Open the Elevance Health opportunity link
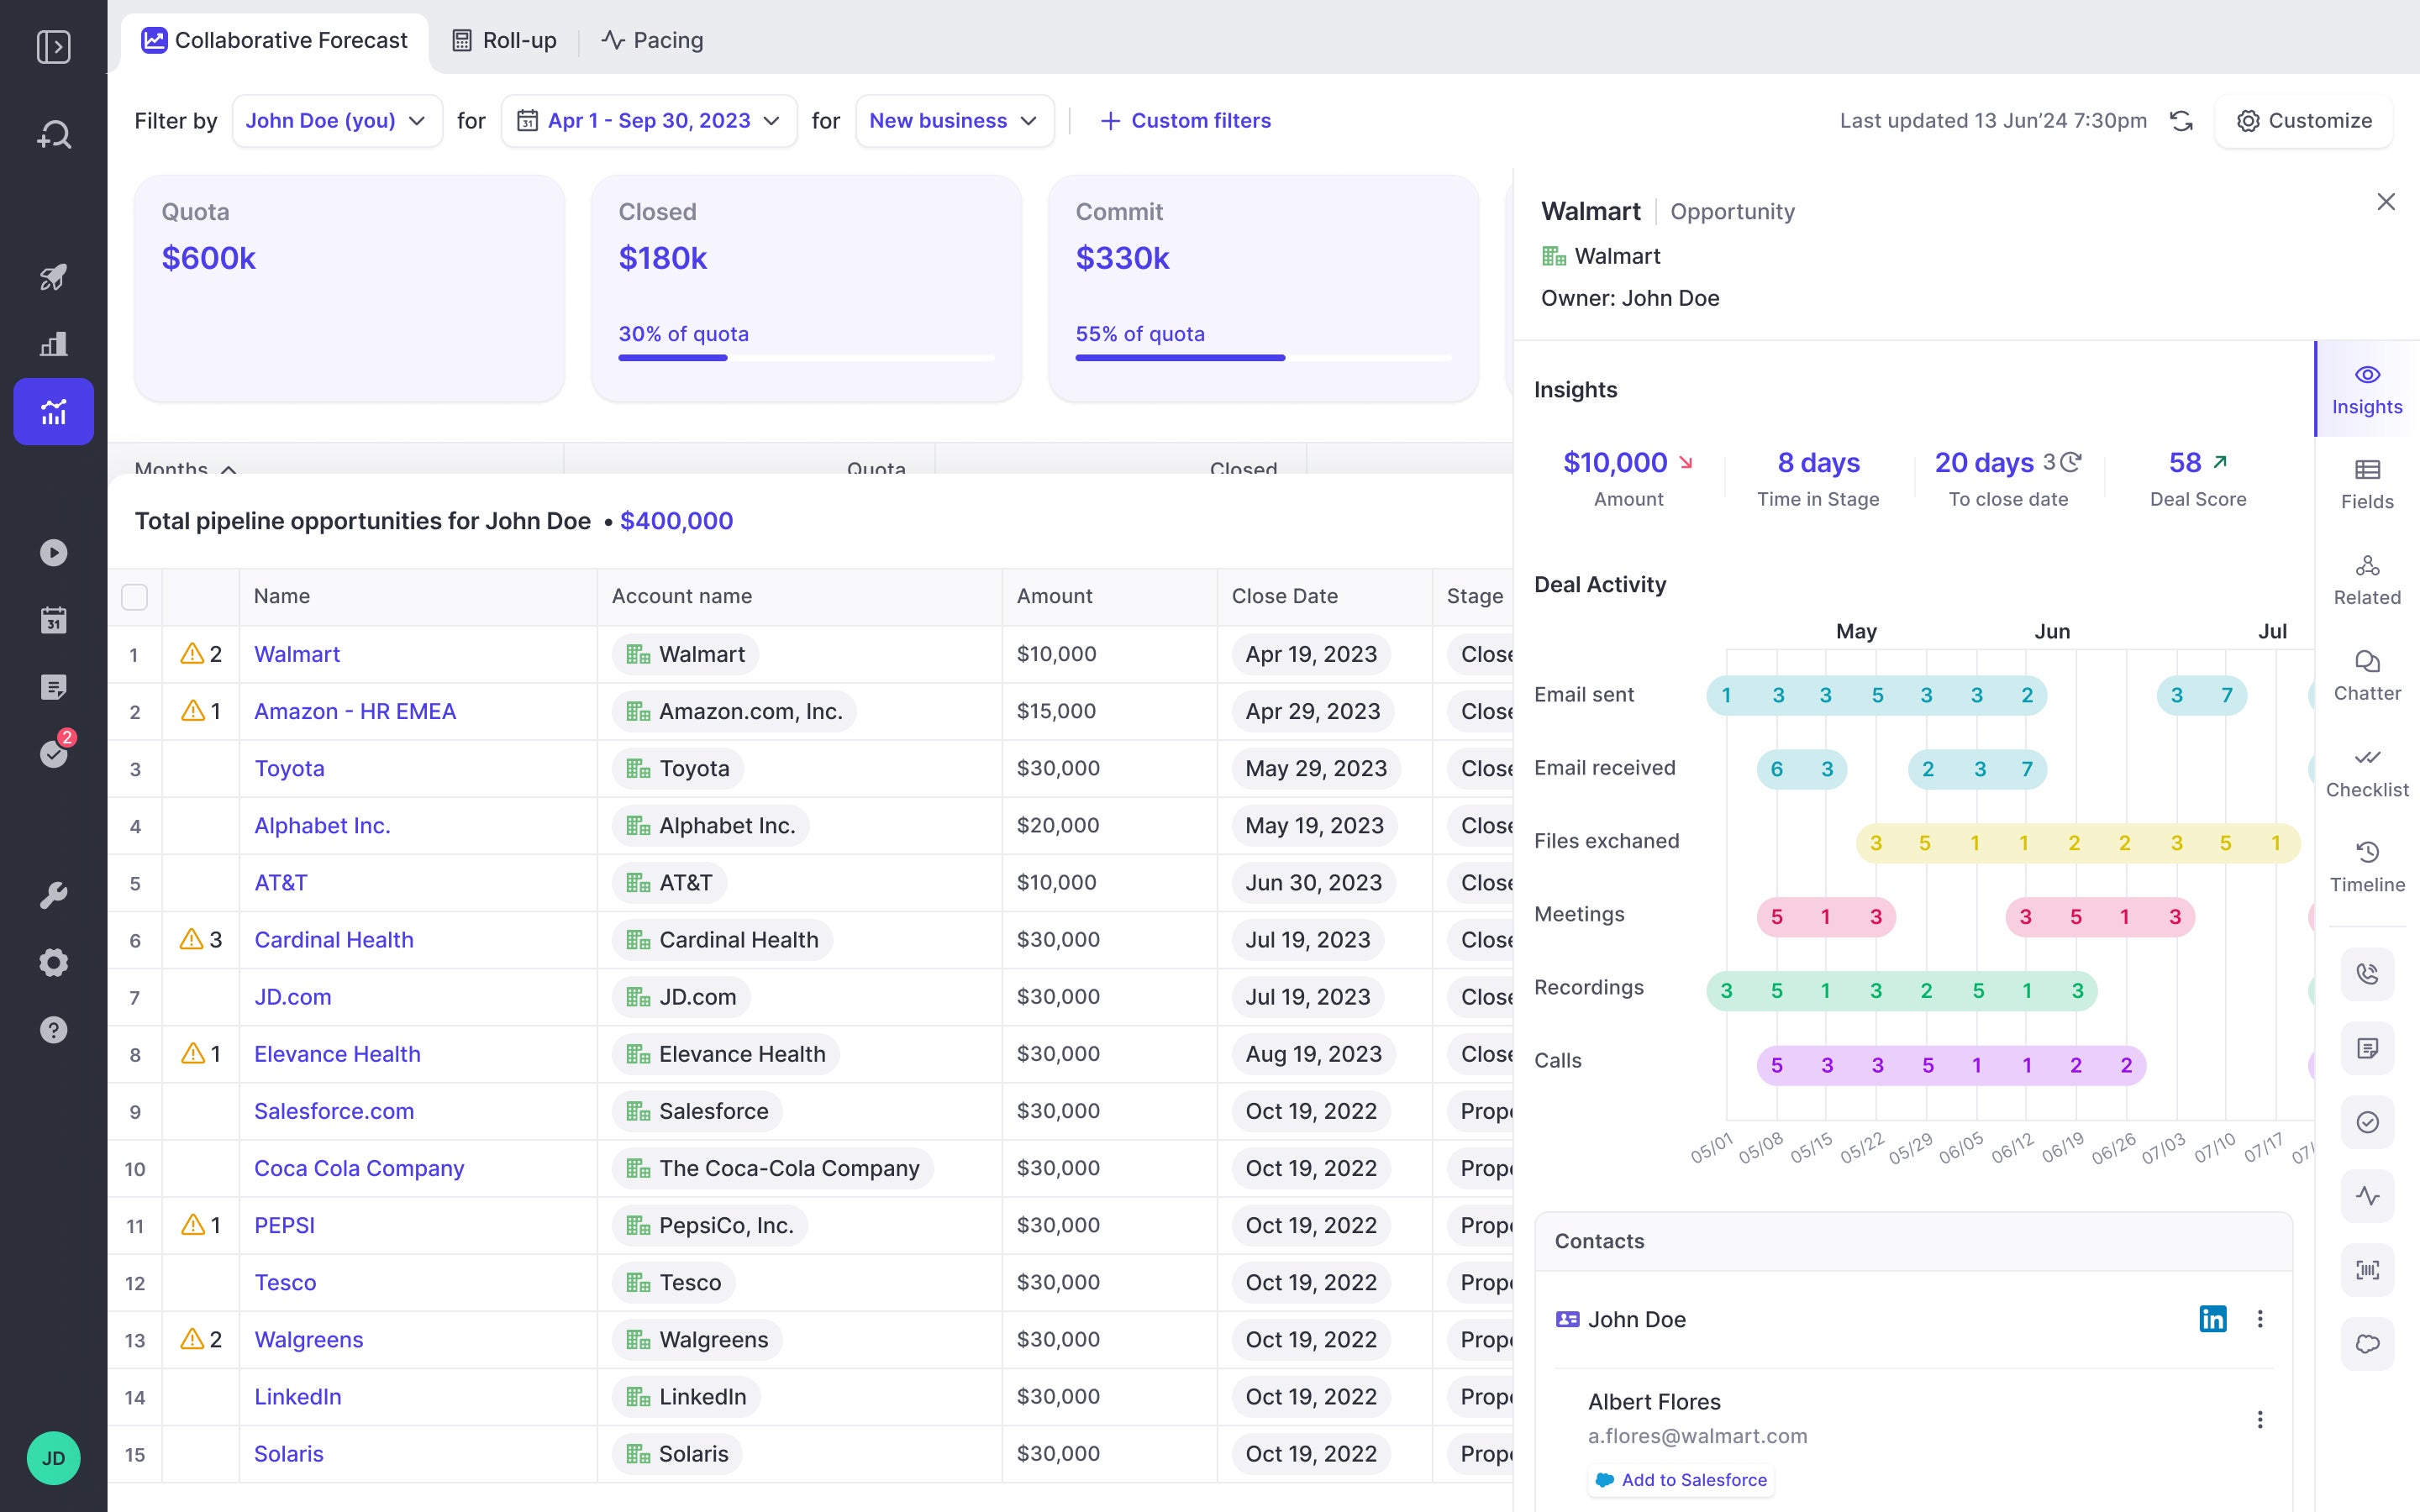This screenshot has height=1512, width=2420. click(x=337, y=1054)
